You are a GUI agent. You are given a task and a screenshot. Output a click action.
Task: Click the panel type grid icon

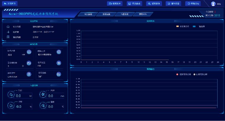(29, 74)
